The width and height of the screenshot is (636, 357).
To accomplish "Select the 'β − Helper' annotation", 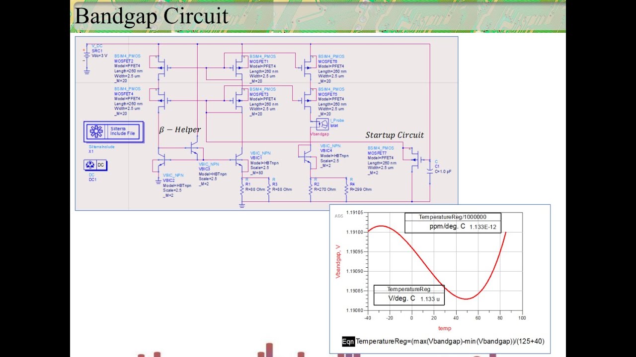I will [x=180, y=129].
